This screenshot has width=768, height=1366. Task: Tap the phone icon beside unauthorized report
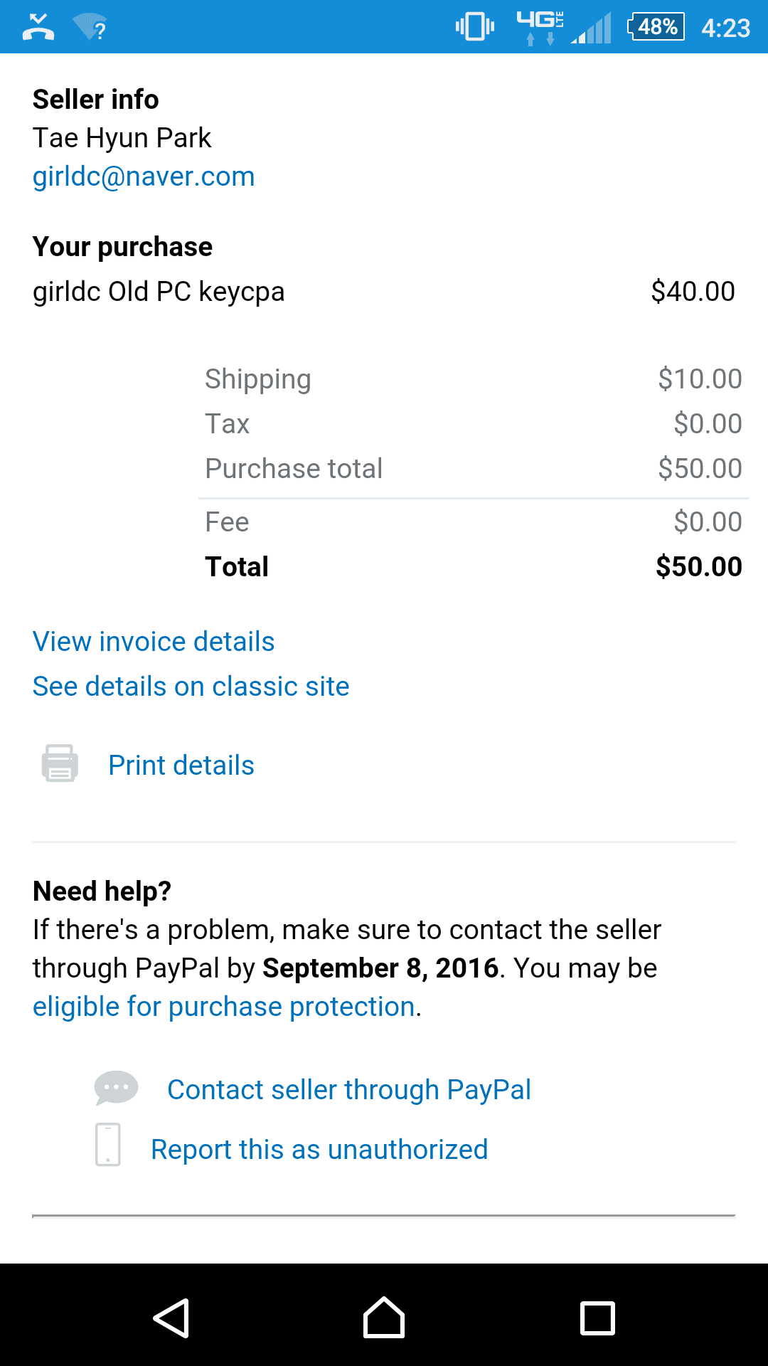coord(108,1145)
